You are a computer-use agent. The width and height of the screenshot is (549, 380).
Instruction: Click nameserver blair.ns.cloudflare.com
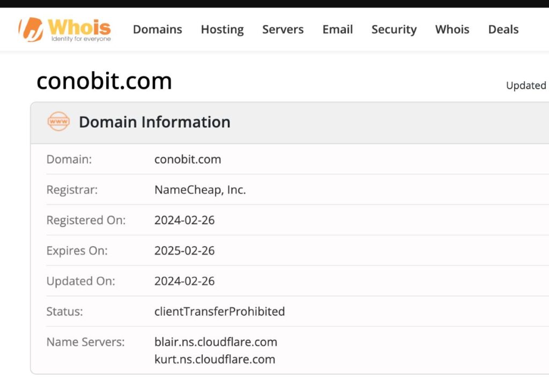tap(216, 341)
